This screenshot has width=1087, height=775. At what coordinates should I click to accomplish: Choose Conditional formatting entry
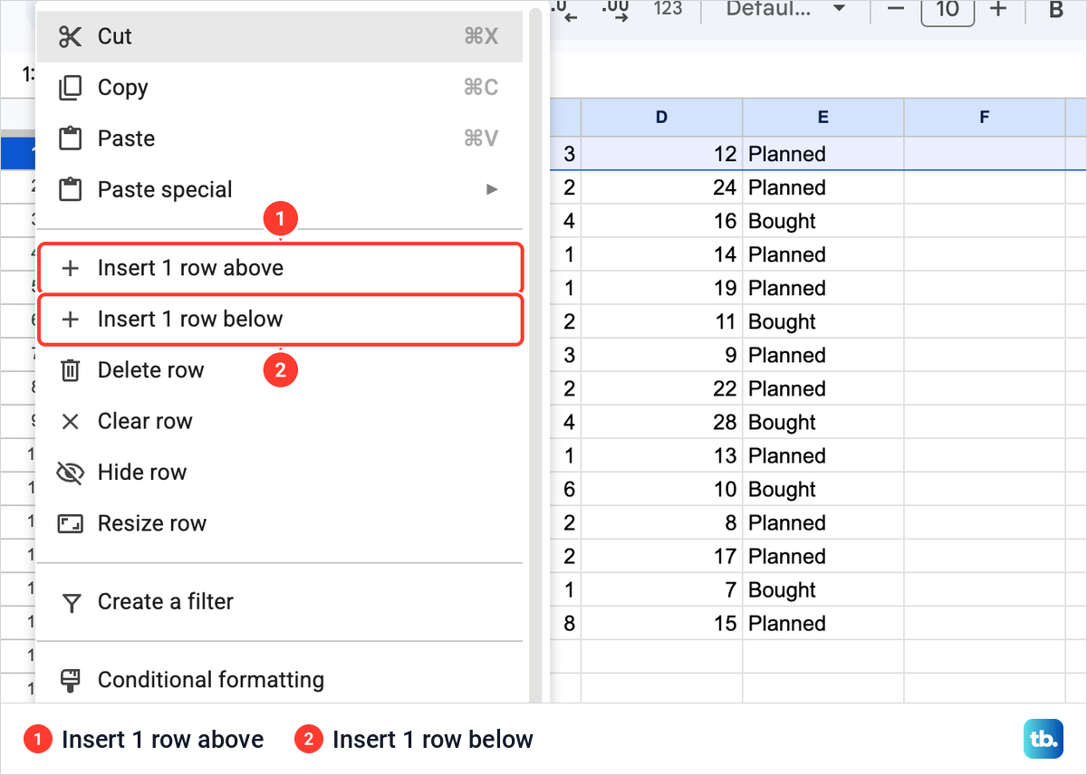(x=280, y=680)
